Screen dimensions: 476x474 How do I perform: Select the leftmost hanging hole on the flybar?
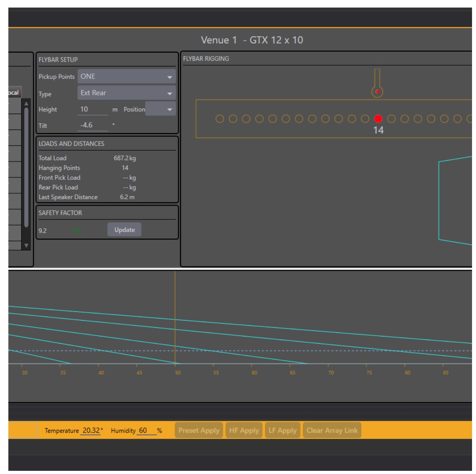[220, 118]
